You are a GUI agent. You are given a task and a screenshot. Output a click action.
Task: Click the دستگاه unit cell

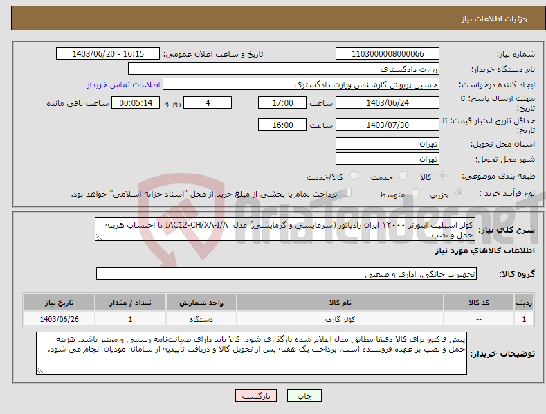click(x=201, y=319)
